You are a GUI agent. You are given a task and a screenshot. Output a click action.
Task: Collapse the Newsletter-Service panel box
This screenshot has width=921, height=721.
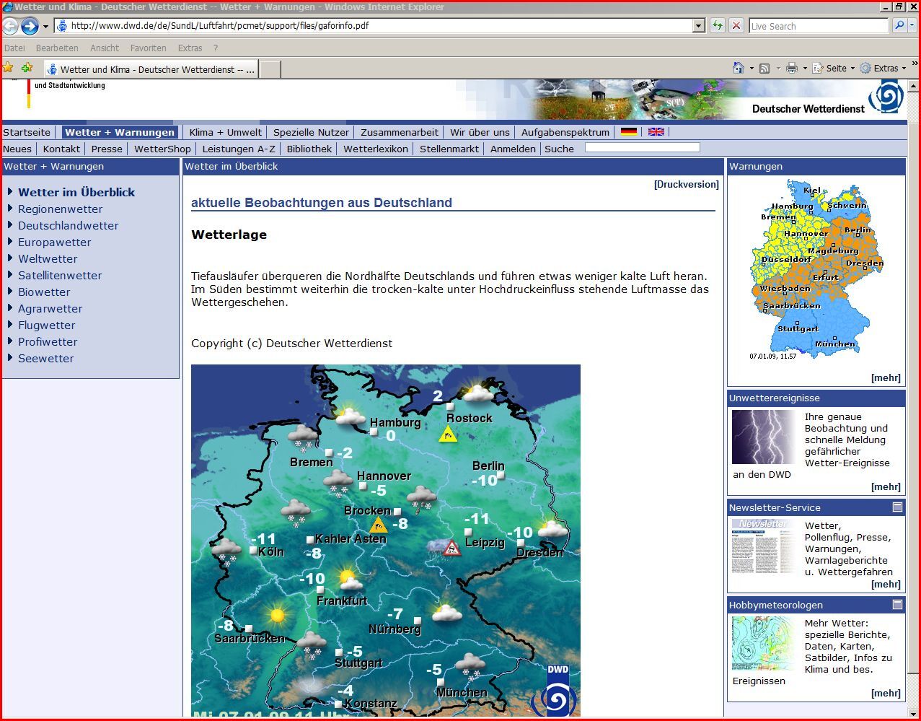(897, 507)
